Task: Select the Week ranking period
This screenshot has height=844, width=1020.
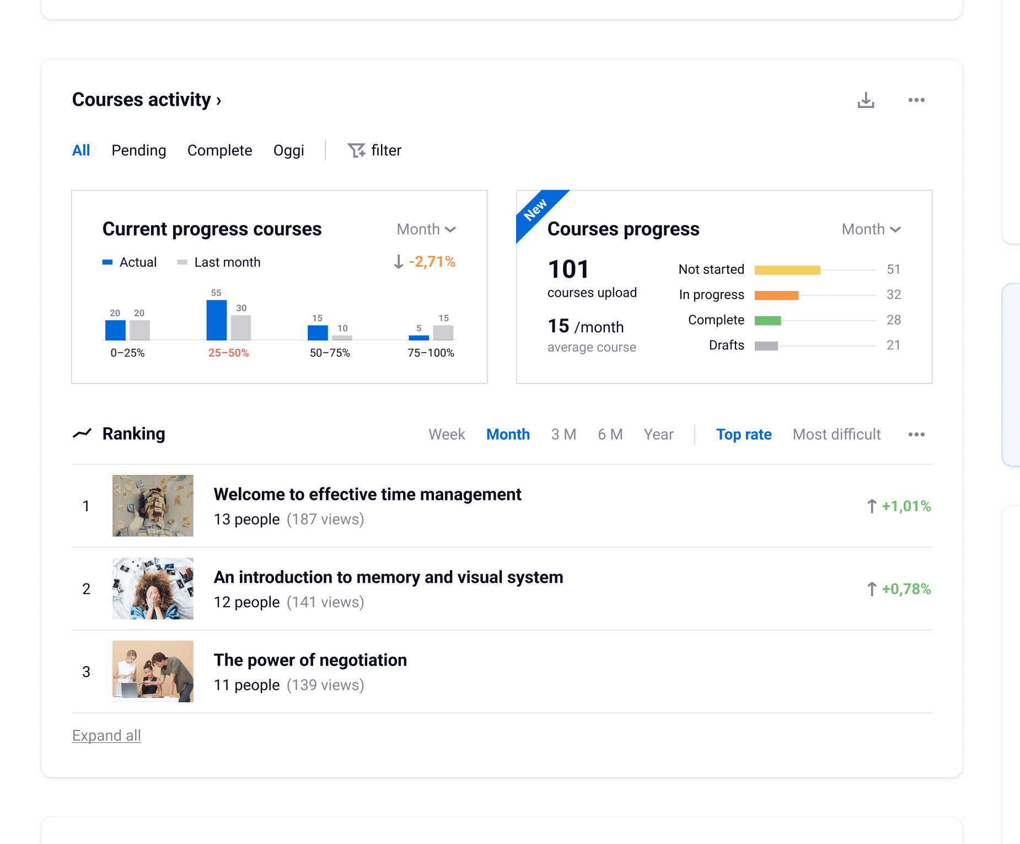Action: point(447,435)
